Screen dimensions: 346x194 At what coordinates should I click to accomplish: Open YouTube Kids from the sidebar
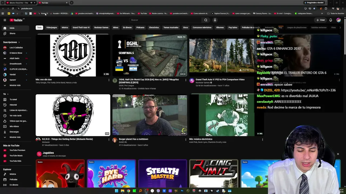[x=15, y=161]
